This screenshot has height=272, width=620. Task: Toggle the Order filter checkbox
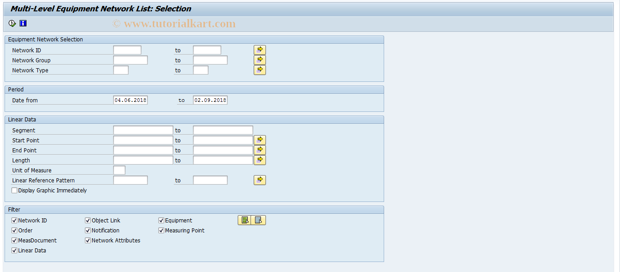point(14,230)
